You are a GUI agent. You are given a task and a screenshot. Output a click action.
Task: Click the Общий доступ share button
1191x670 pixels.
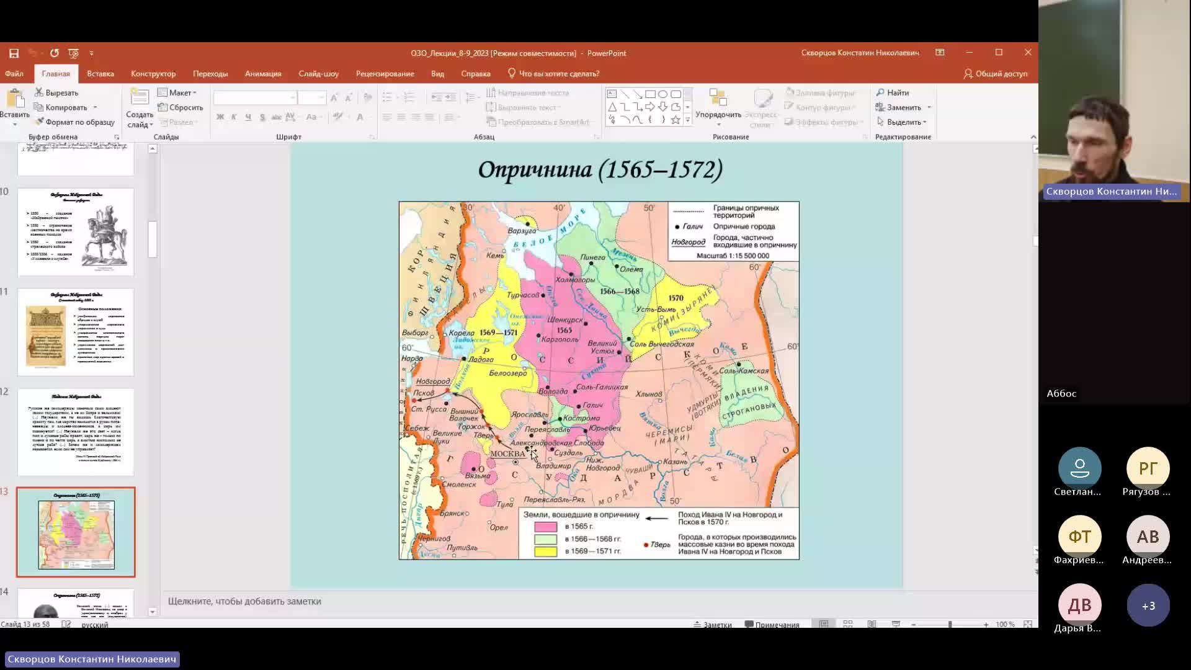pos(995,74)
